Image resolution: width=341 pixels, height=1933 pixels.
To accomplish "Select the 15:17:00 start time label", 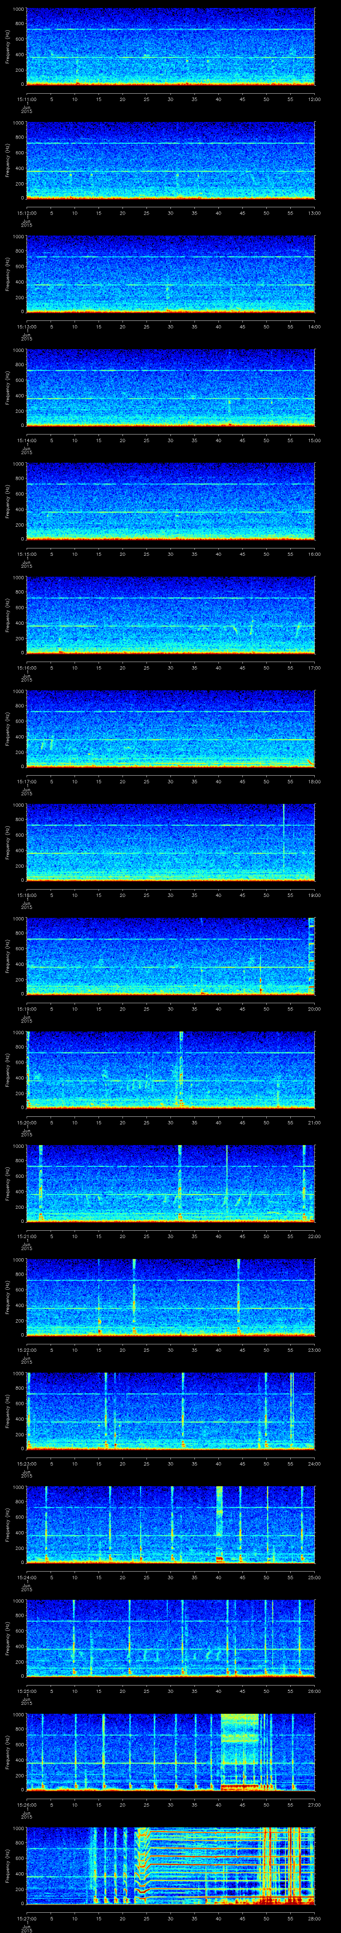I will pyautogui.click(x=26, y=781).
